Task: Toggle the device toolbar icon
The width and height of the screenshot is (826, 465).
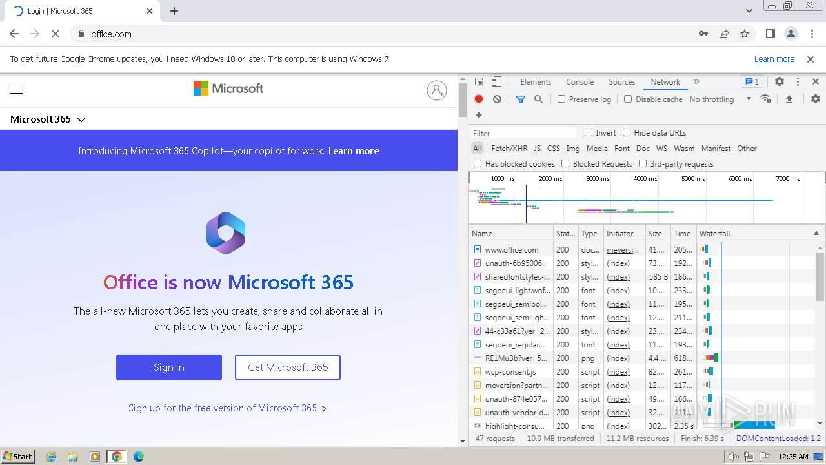Action: click(x=496, y=82)
